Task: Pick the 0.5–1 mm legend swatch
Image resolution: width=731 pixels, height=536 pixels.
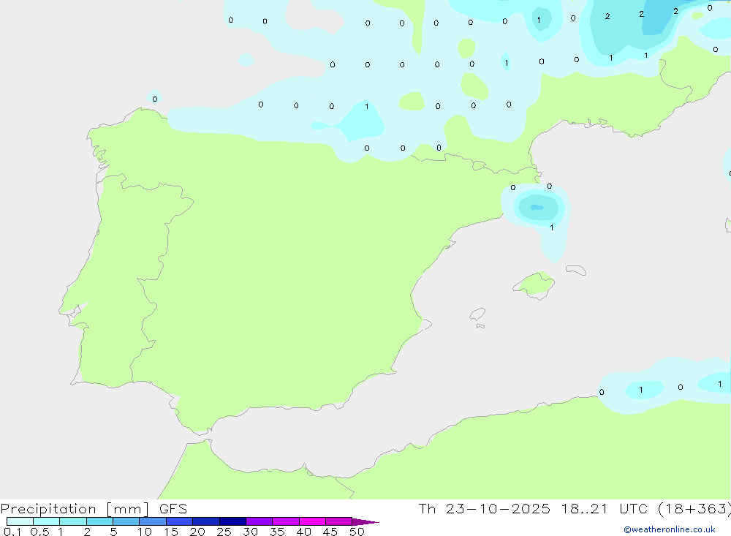Action: click(47, 521)
